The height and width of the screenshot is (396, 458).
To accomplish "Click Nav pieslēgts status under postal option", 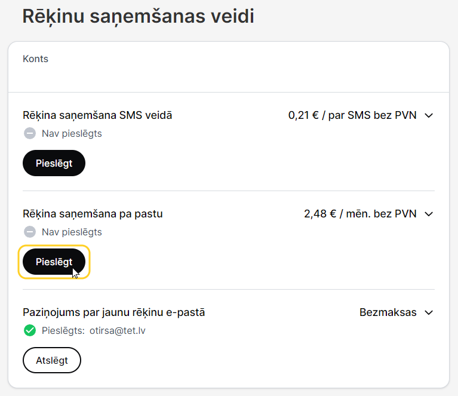I will tap(72, 232).
